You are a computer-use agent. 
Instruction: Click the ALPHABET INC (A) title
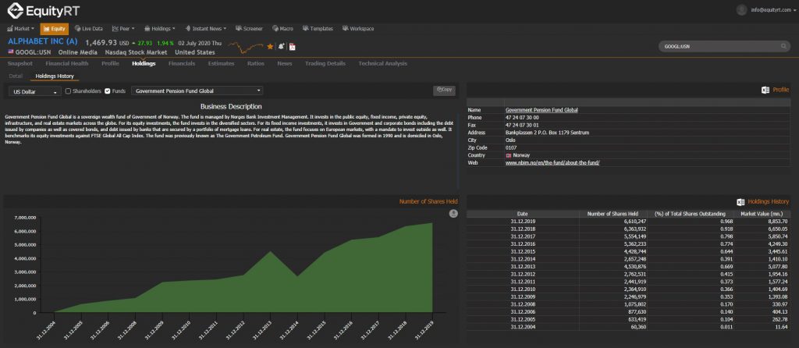click(42, 42)
